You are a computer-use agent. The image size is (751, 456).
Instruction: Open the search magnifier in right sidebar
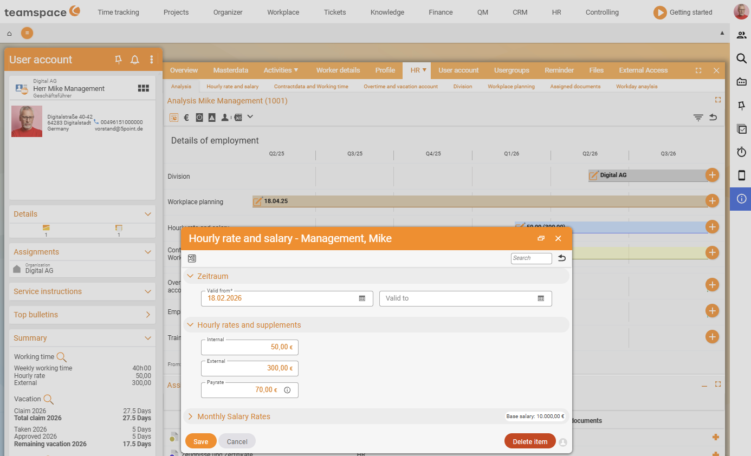[x=741, y=58]
